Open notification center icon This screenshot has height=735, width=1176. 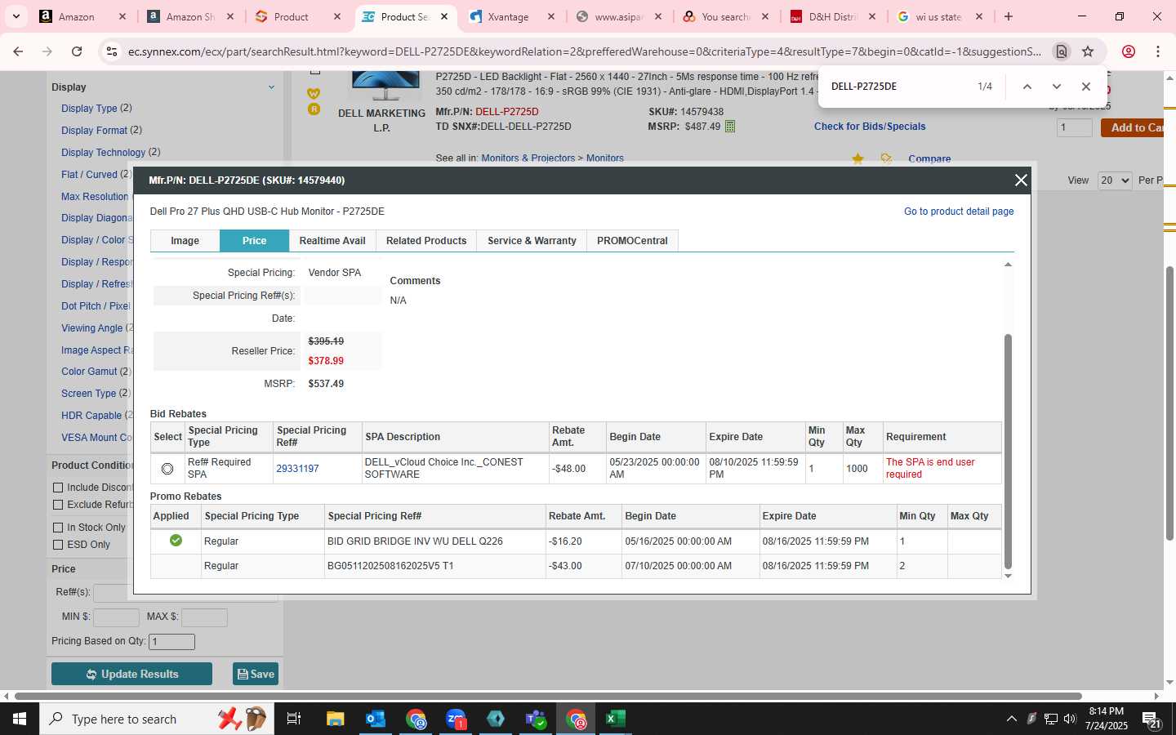[1151, 719]
